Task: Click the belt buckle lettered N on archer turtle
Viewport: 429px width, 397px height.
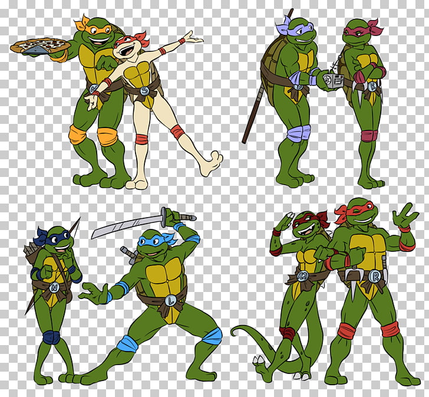Action: pyautogui.click(x=54, y=287)
